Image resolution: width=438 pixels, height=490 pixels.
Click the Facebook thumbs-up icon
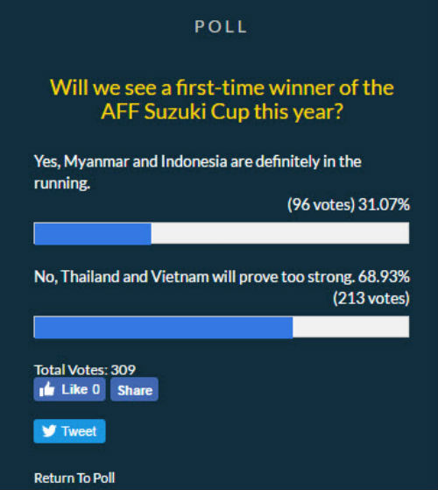(x=46, y=389)
